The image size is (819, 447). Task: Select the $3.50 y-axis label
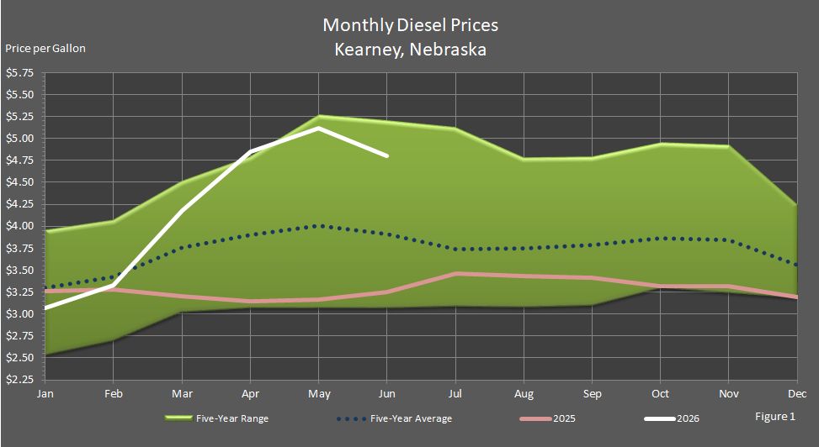(20, 271)
